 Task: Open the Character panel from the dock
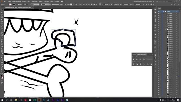(155, 61)
